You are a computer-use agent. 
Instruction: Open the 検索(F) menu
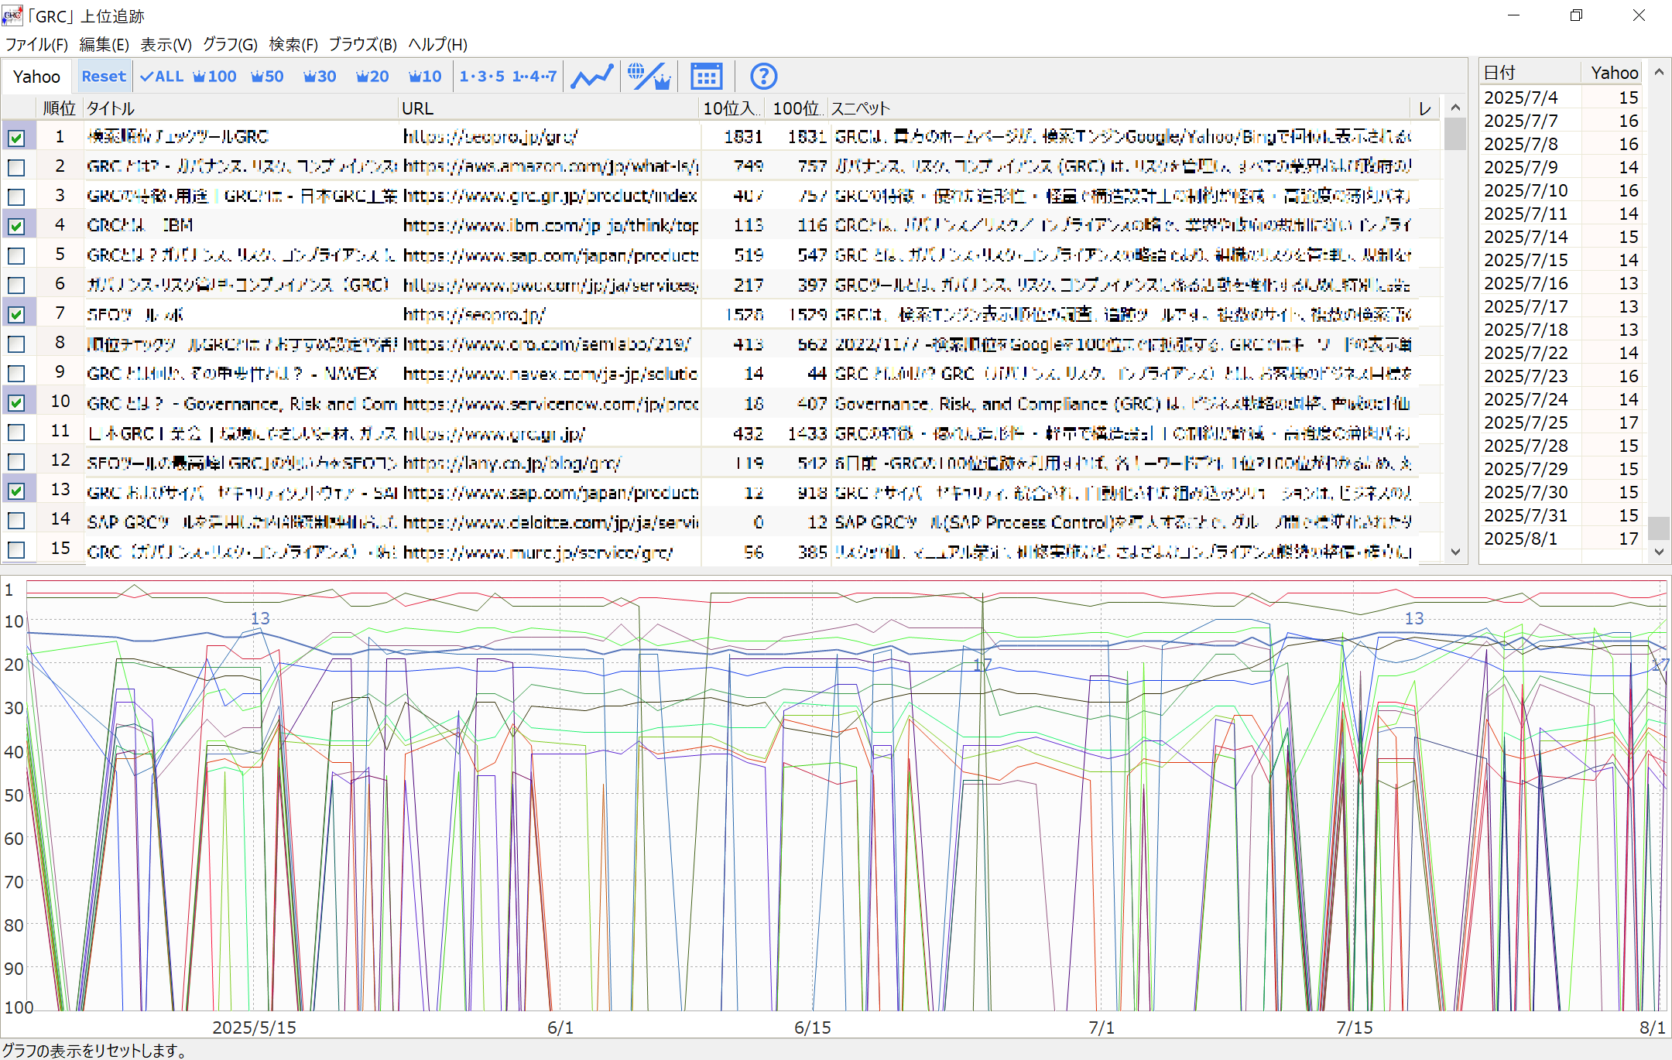click(x=293, y=44)
